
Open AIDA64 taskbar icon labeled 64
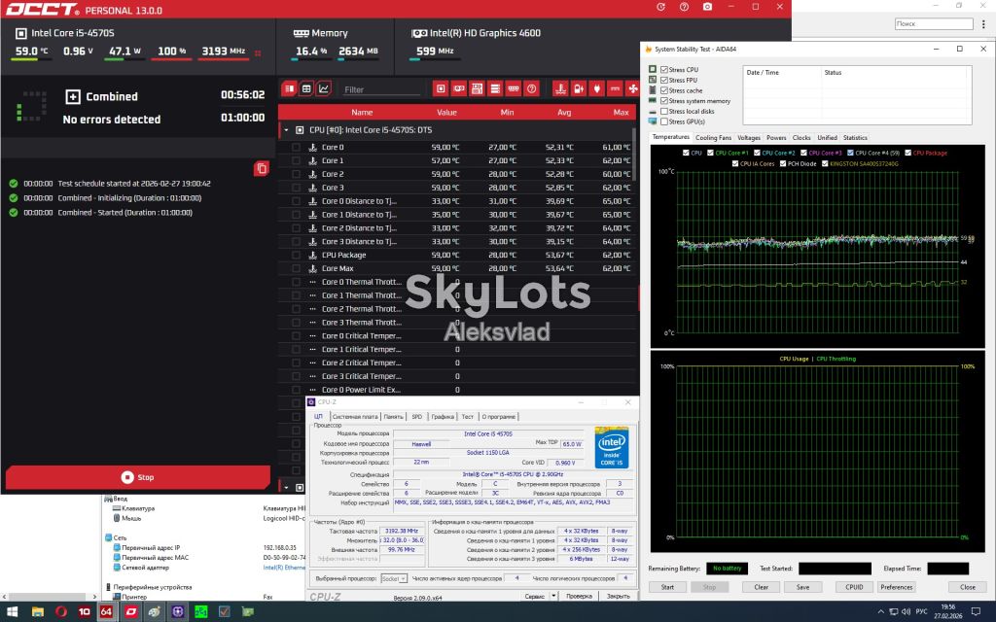click(x=107, y=612)
